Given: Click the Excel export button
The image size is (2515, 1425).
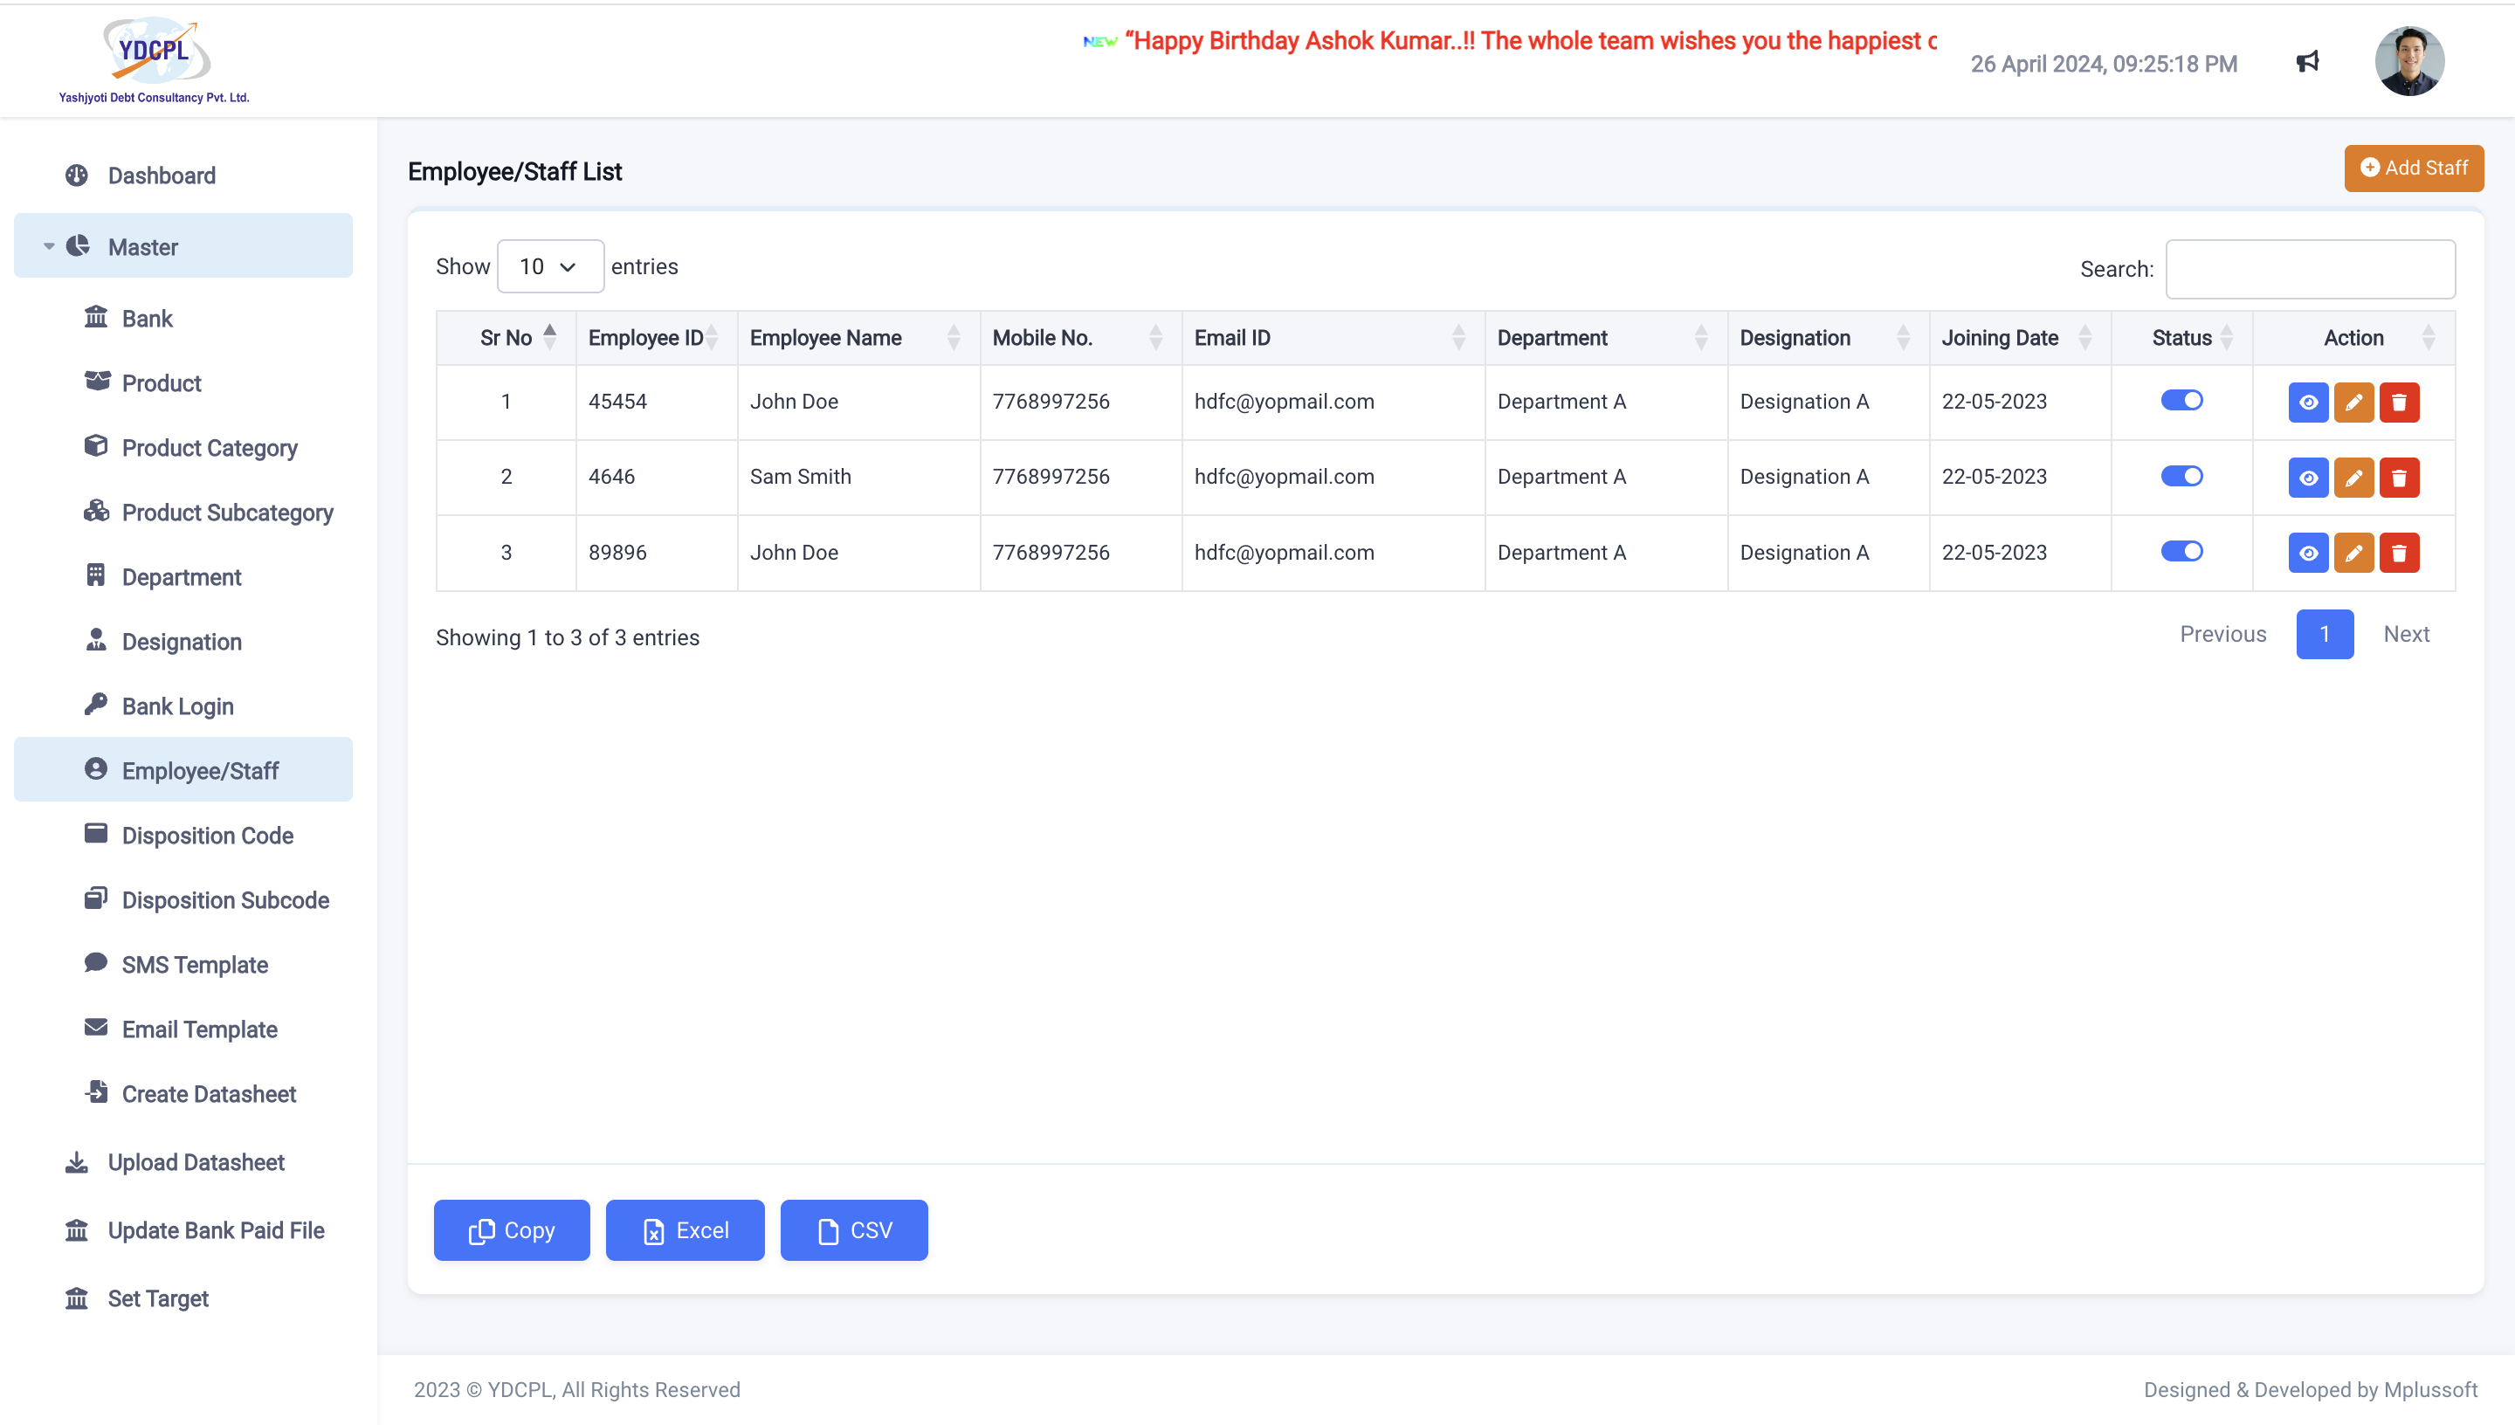Looking at the screenshot, I should 684,1229.
